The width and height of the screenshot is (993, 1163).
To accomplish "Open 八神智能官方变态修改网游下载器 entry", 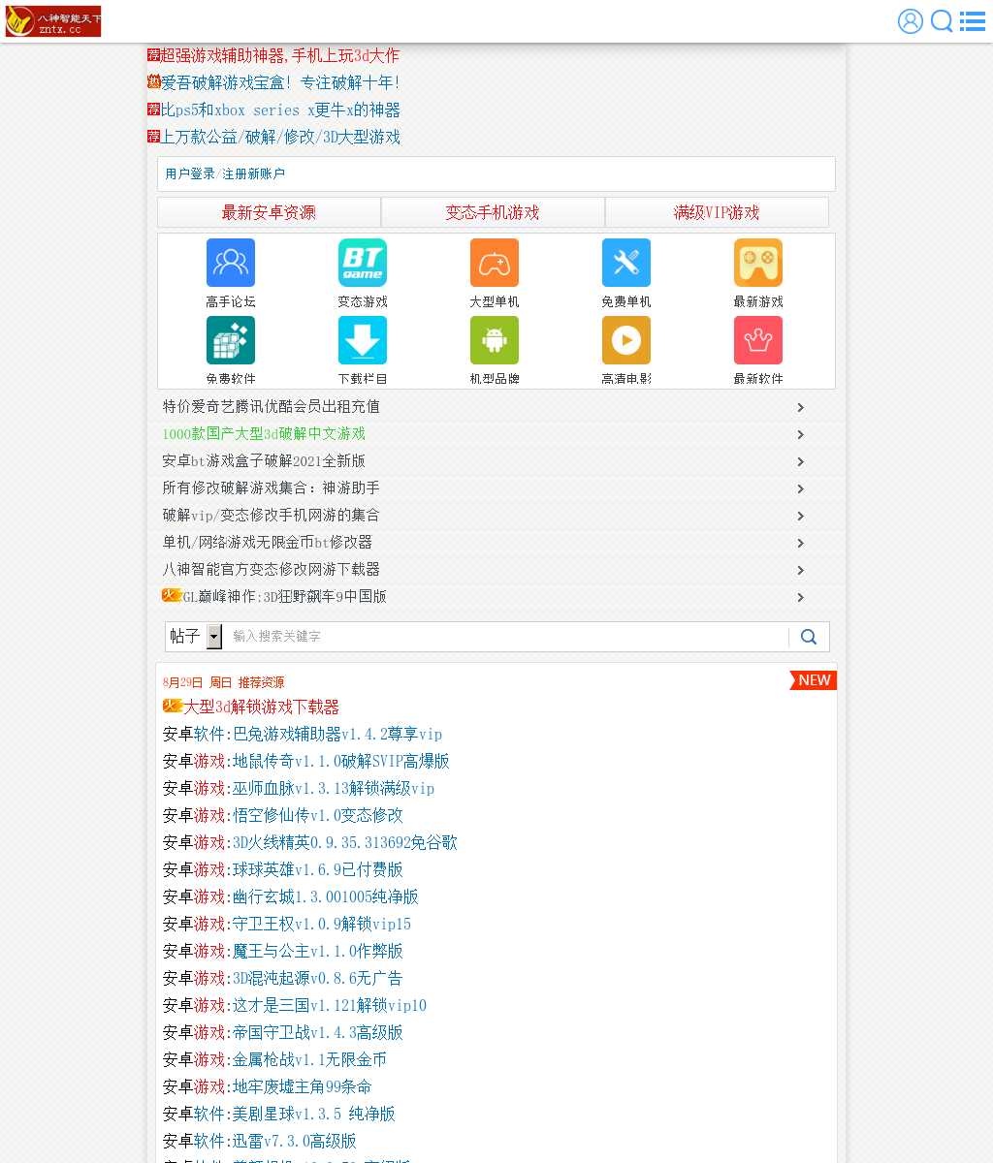I will [x=272, y=569].
